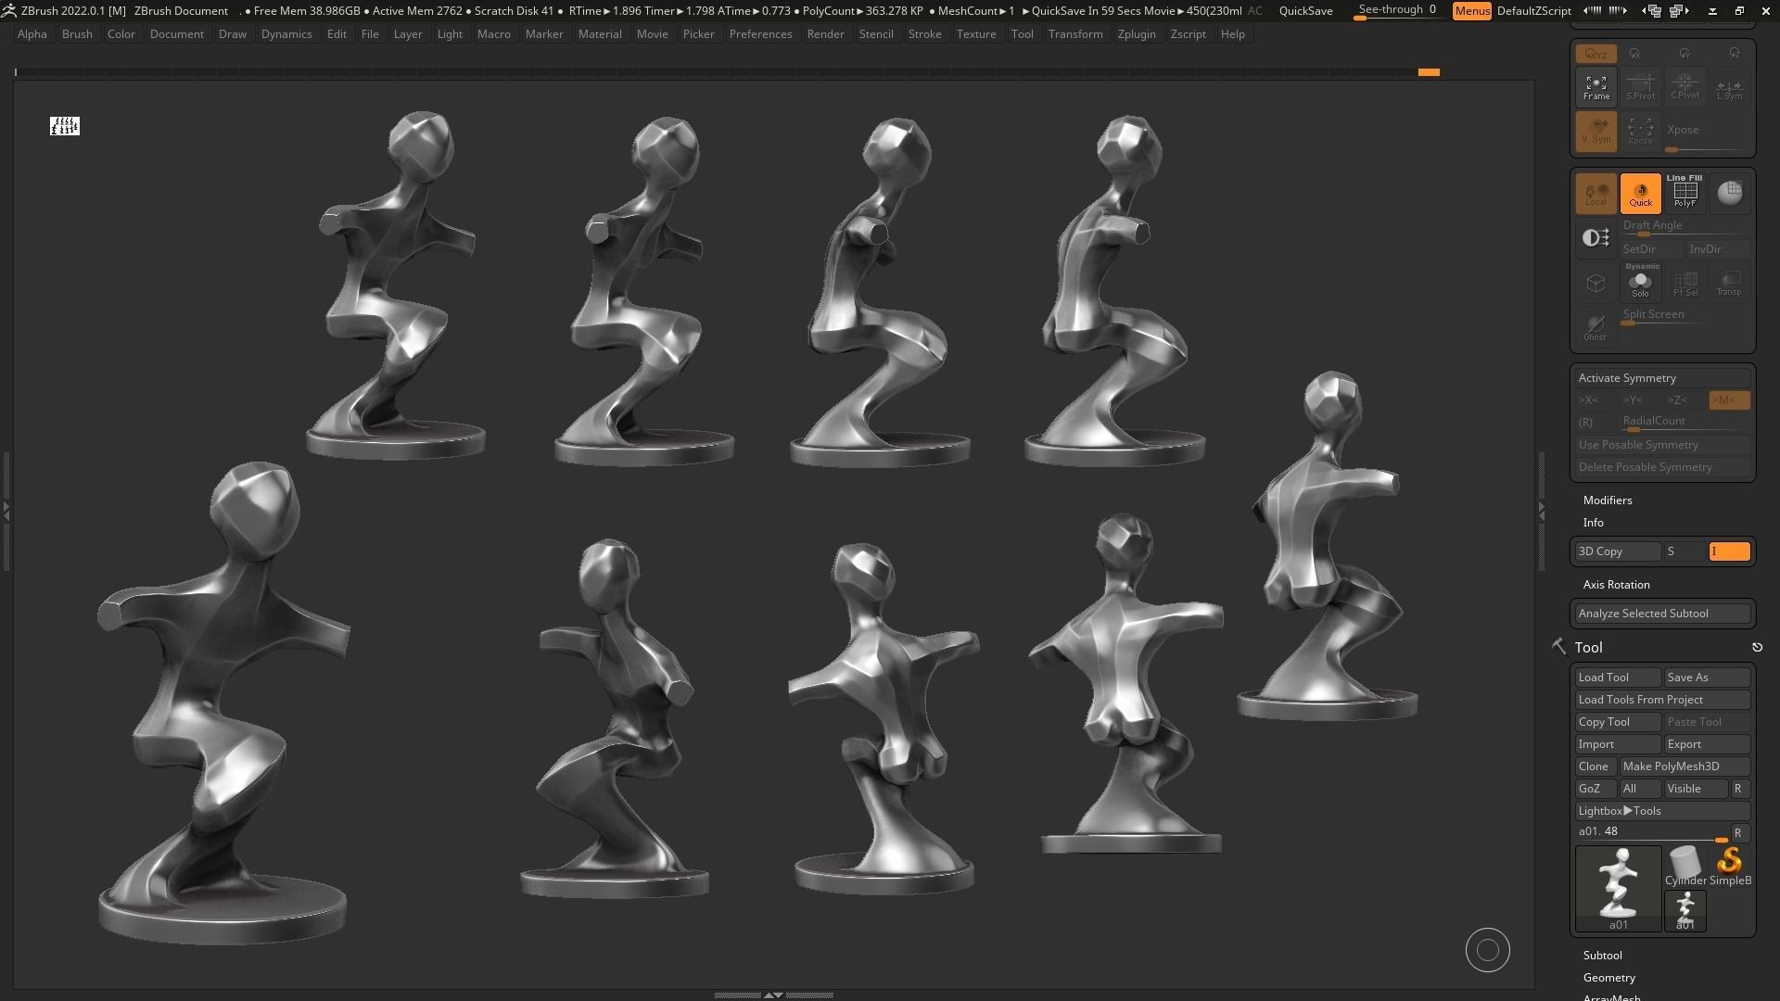Expand the Geometry section
The image size is (1780, 1001).
[x=1608, y=978]
